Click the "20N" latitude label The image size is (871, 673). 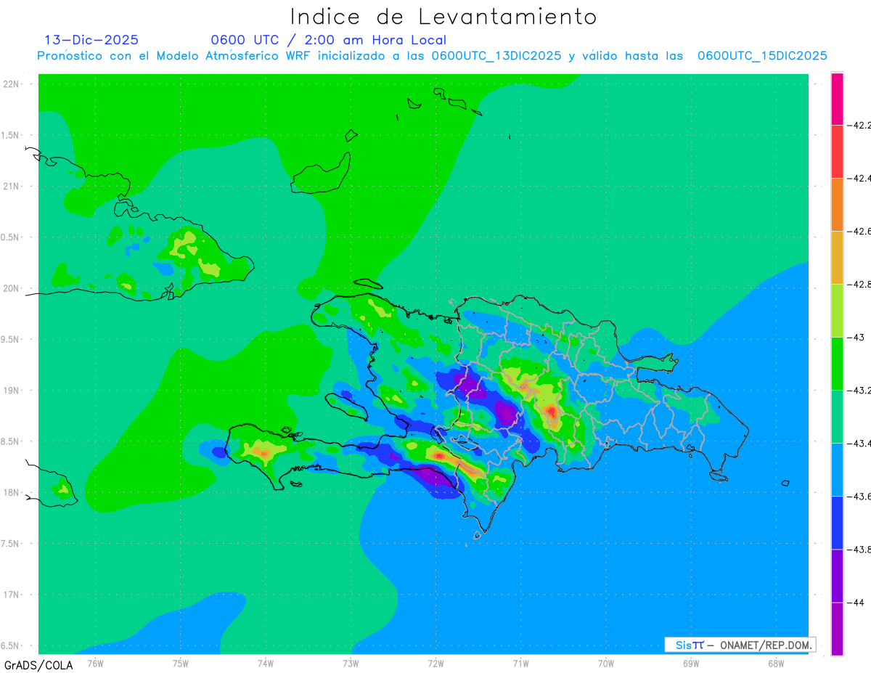tap(12, 288)
